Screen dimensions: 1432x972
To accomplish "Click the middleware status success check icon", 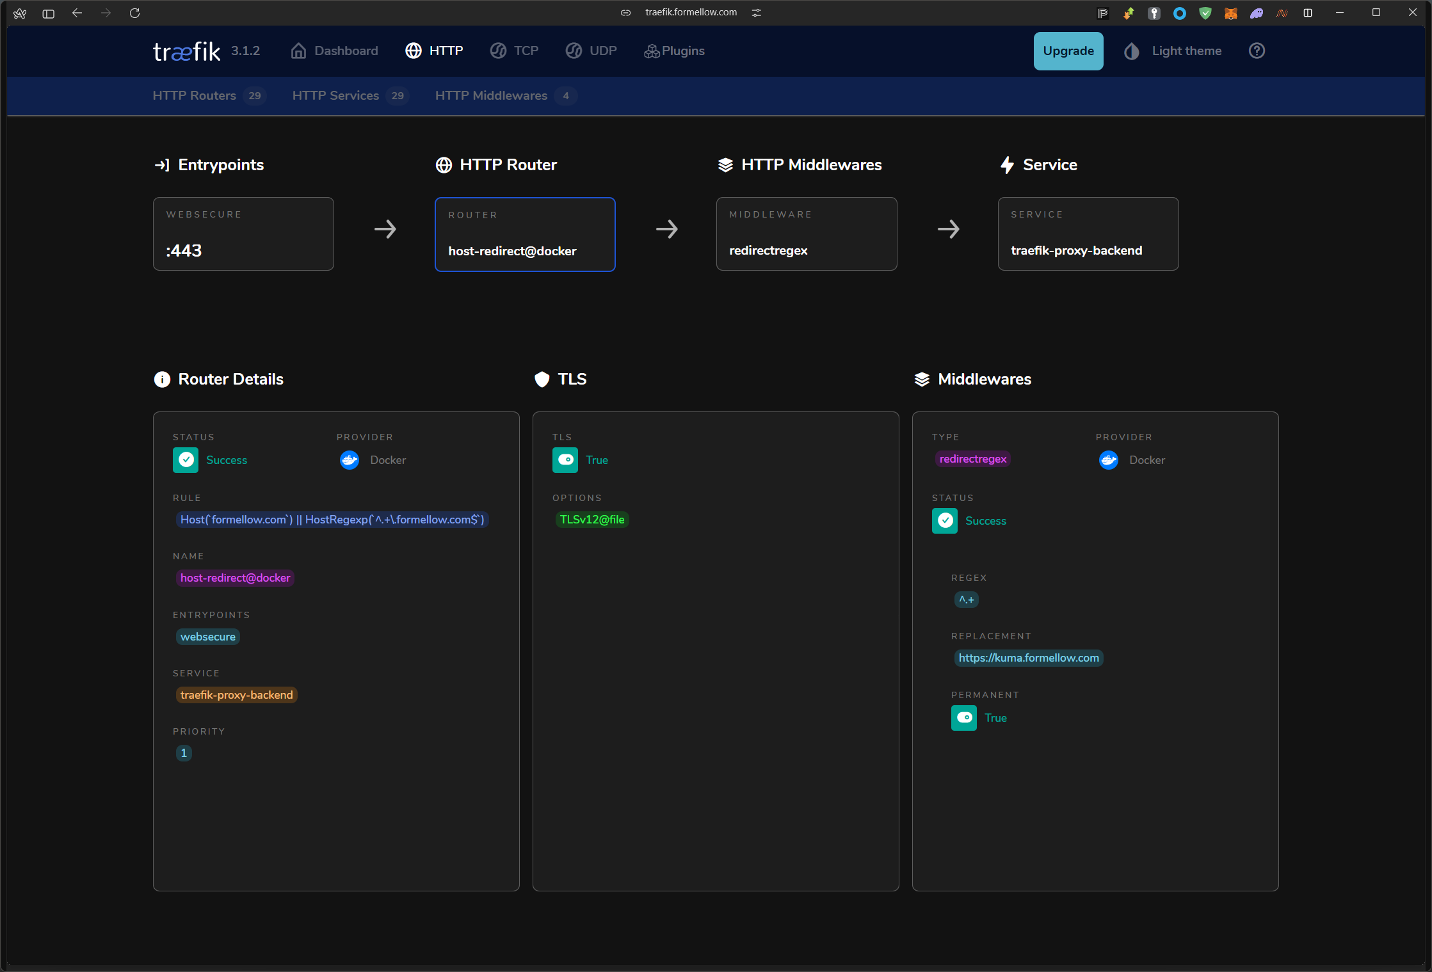I will pyautogui.click(x=945, y=521).
